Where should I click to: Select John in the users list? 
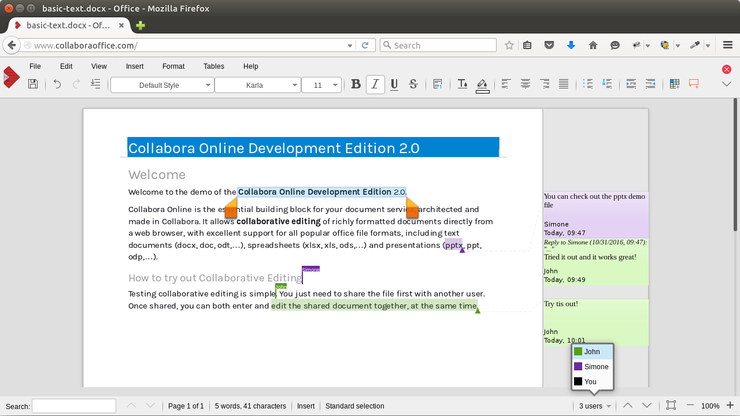coord(592,352)
